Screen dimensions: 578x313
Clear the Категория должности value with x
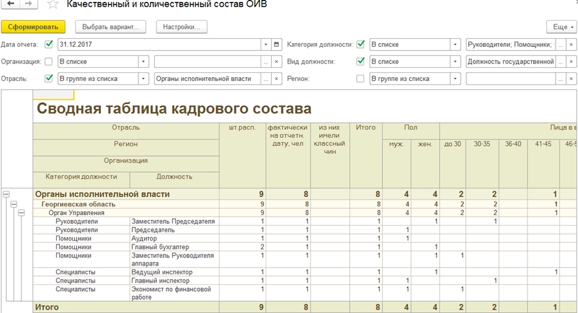pos(571,44)
